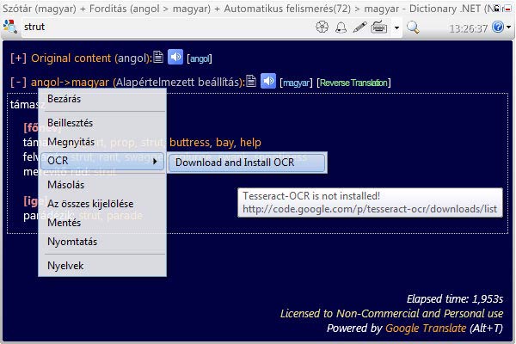The image size is (516, 344).
Task: Collapse the angol->magyar section
Action: tap(18, 82)
